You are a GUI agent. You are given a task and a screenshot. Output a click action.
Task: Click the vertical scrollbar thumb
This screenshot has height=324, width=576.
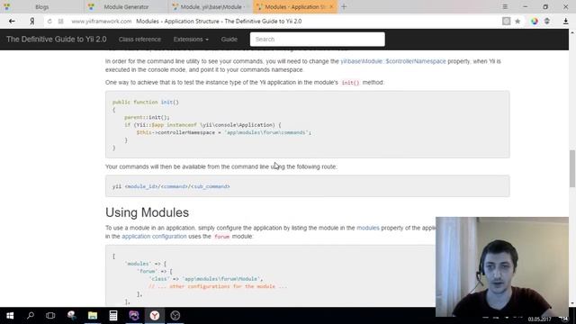572,168
